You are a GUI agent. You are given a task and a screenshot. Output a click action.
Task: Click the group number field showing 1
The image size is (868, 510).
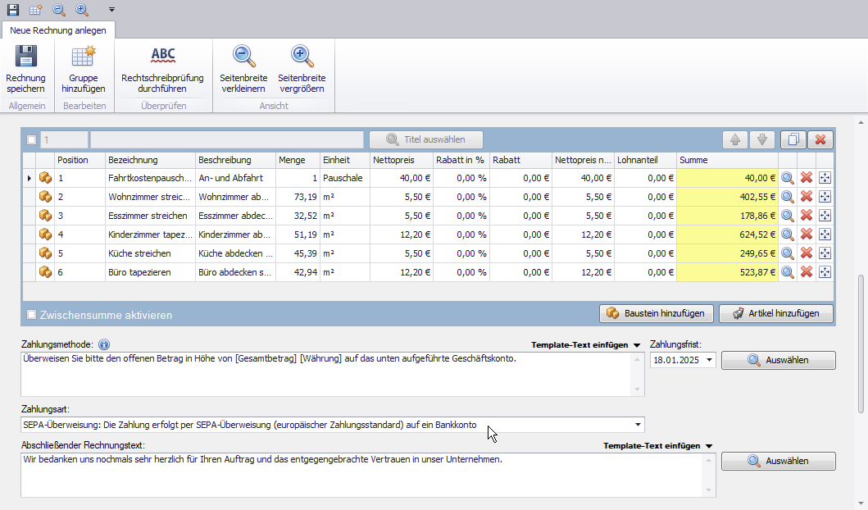64,139
